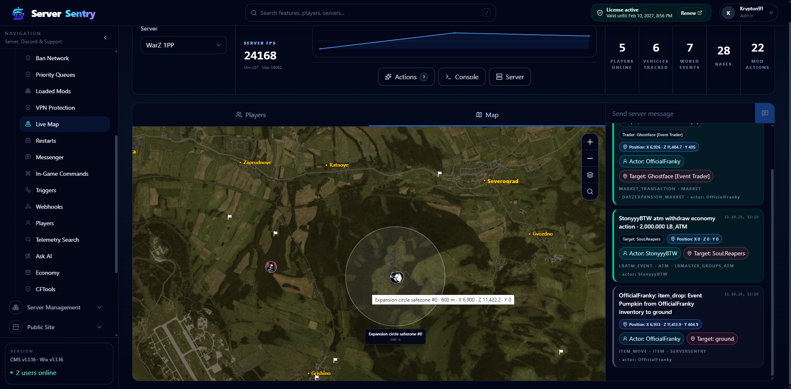Click Position X 6,933 coordinate chip
This screenshot has height=389, width=791.
tap(660, 324)
